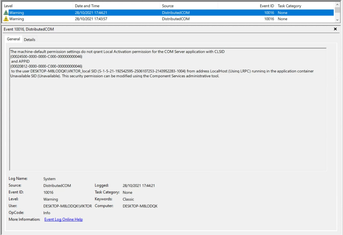Click the Logged timestamp value in details
This screenshot has width=343, height=235.
139,186
